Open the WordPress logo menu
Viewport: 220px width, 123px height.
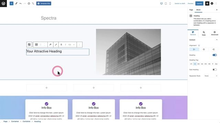tap(3, 3)
